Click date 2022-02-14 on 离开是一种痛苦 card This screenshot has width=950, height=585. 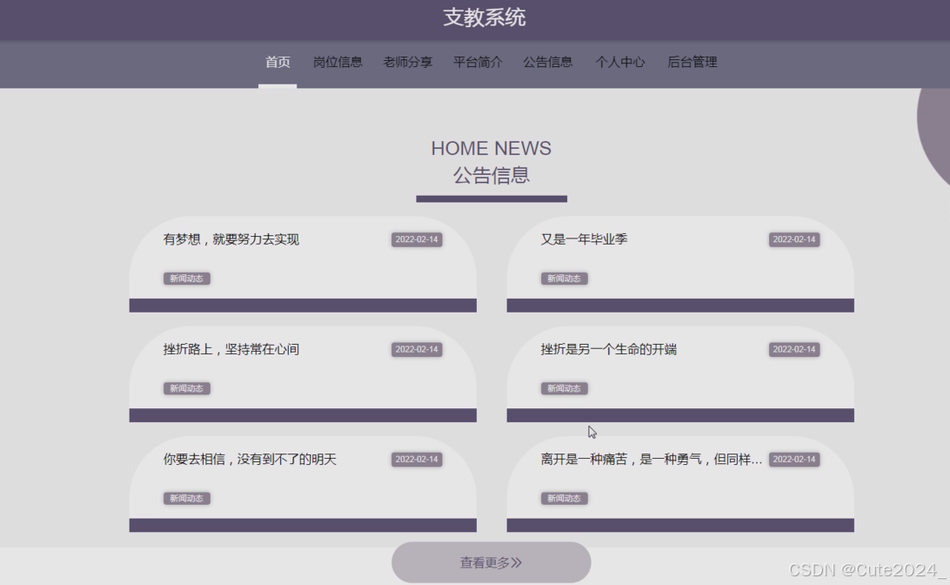[794, 460]
